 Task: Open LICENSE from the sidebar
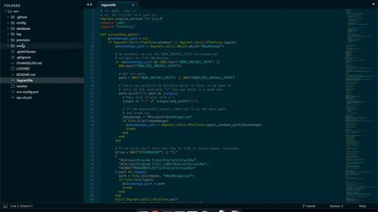click(x=23, y=69)
